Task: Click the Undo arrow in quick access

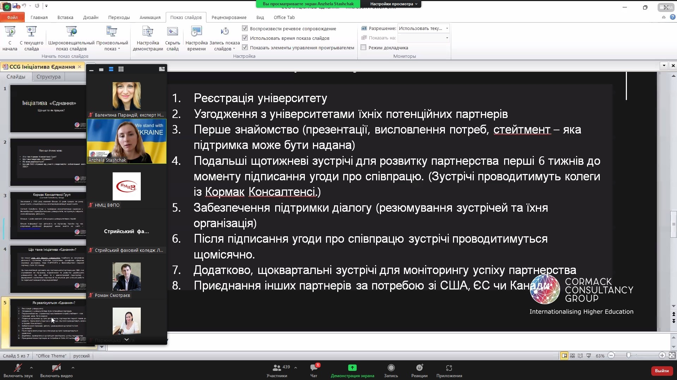Action: pyautogui.click(x=24, y=6)
